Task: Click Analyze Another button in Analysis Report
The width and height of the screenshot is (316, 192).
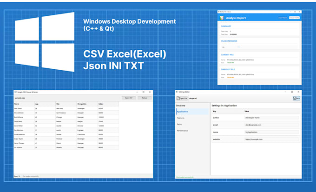Action: [294, 18]
